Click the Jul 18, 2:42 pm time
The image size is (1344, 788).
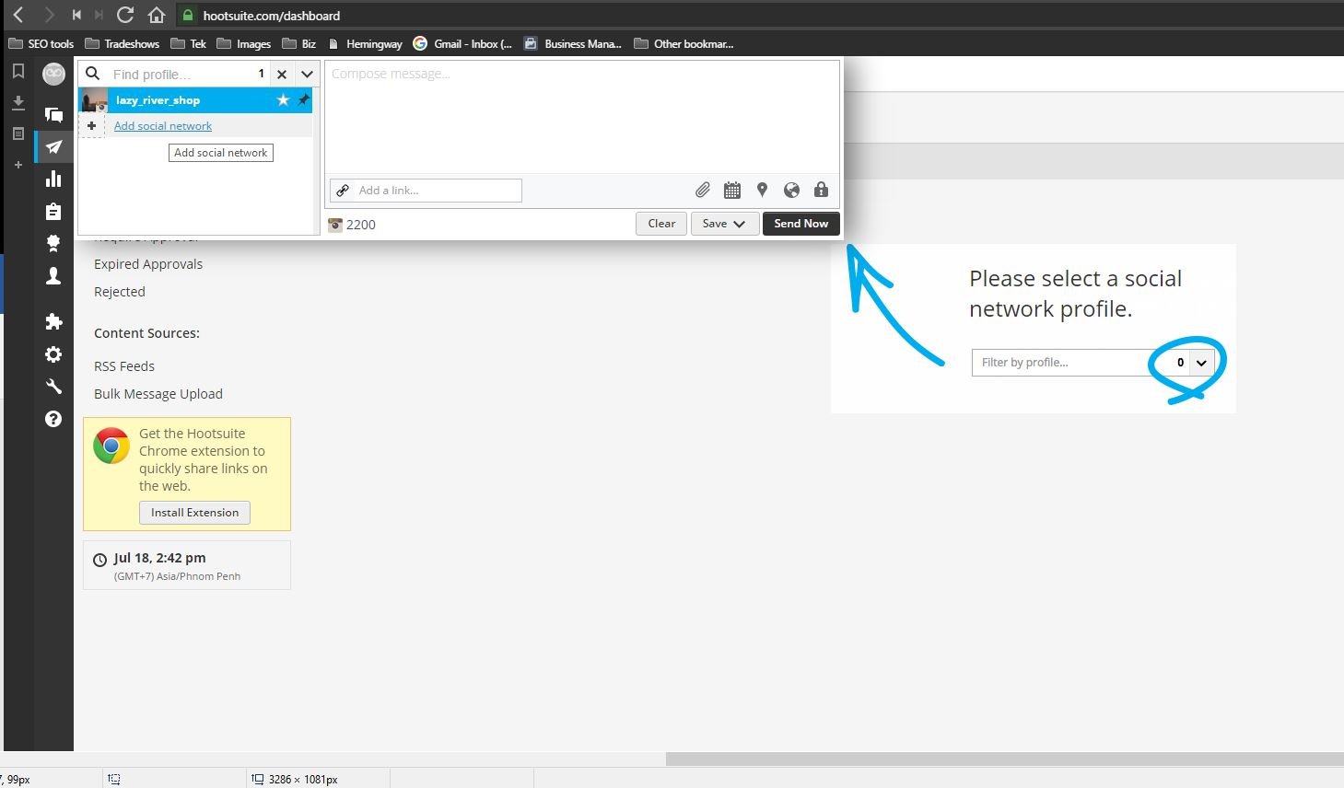[x=159, y=558]
